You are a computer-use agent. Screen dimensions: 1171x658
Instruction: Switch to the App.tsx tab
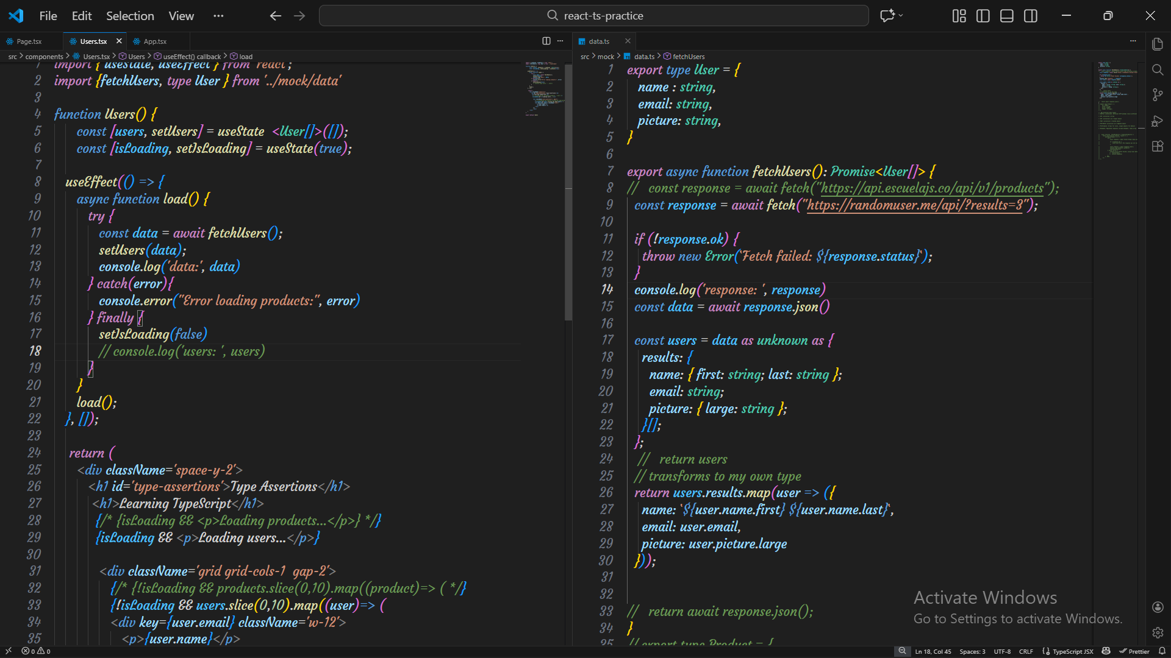[155, 41]
